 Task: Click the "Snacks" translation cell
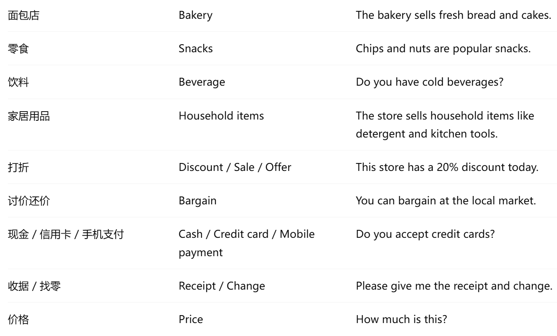(x=196, y=48)
